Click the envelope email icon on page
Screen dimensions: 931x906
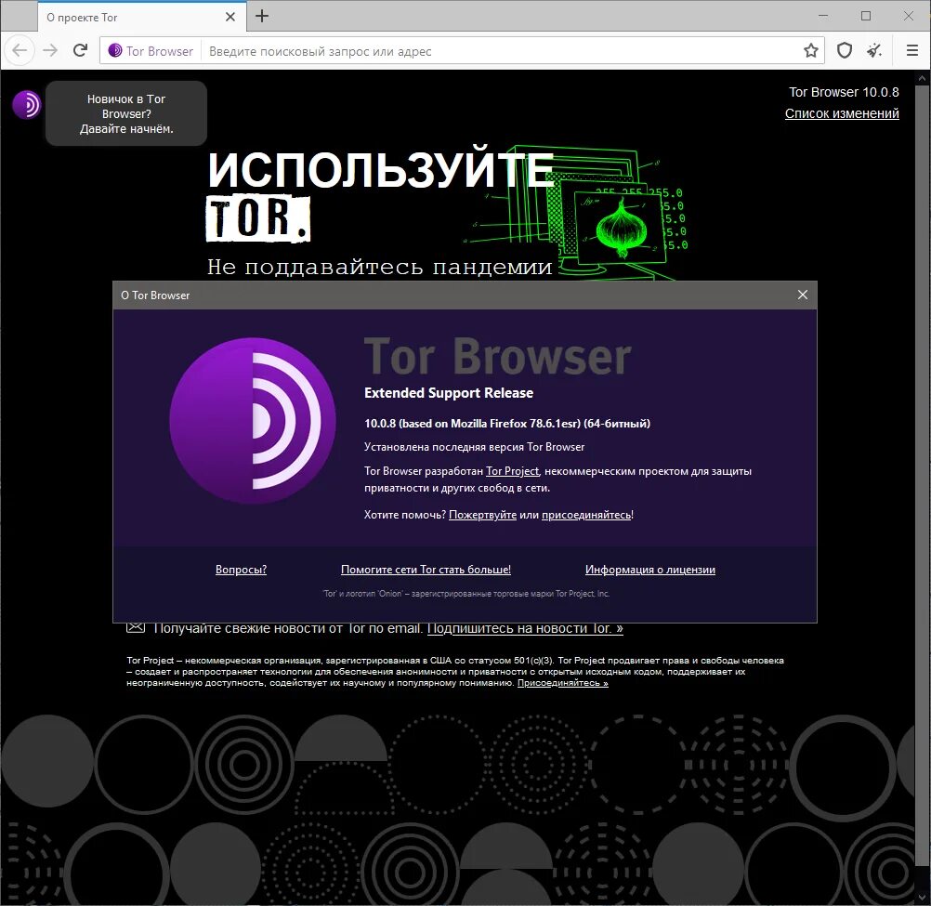coord(136,627)
